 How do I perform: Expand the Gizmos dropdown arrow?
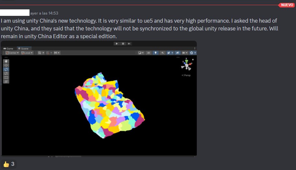click(x=195, y=53)
